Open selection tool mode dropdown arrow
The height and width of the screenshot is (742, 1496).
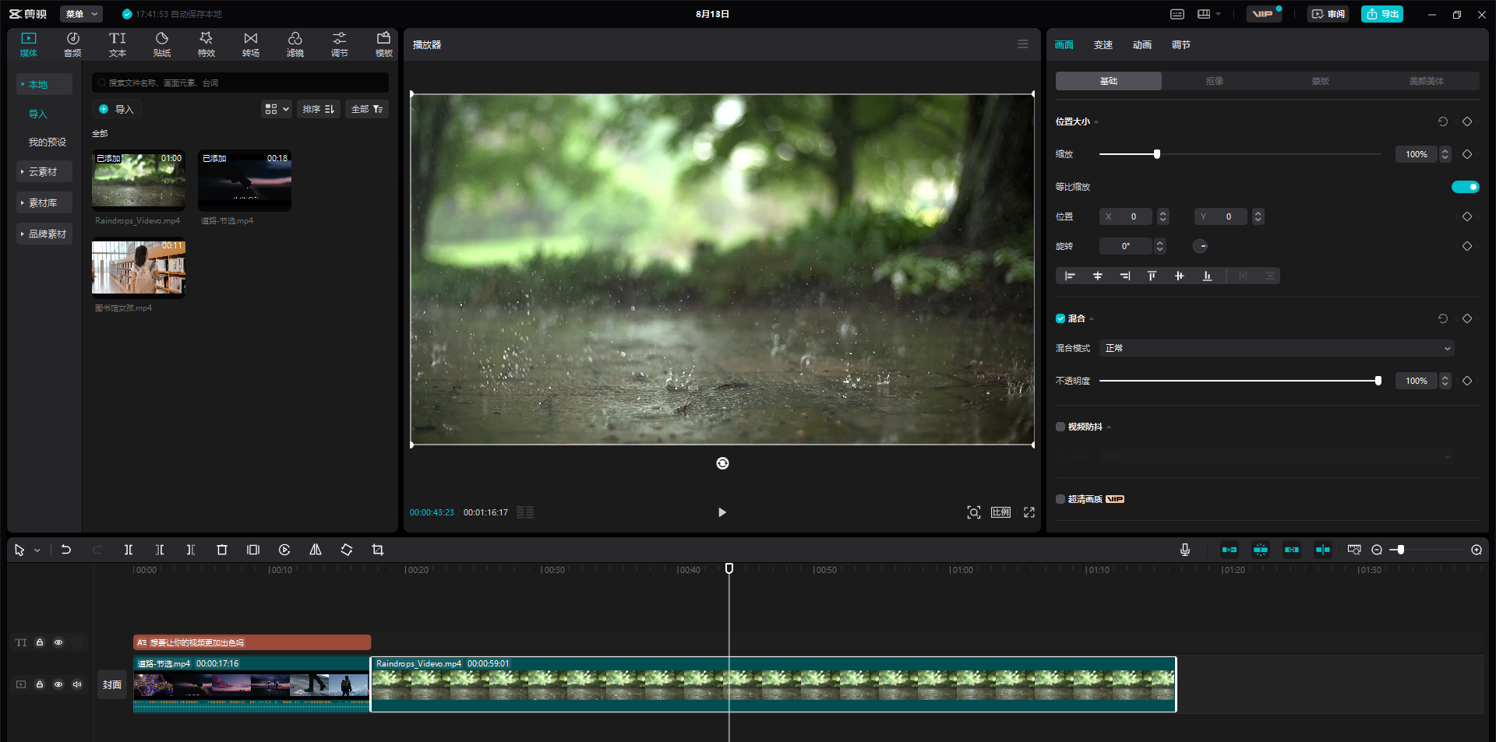click(x=37, y=550)
